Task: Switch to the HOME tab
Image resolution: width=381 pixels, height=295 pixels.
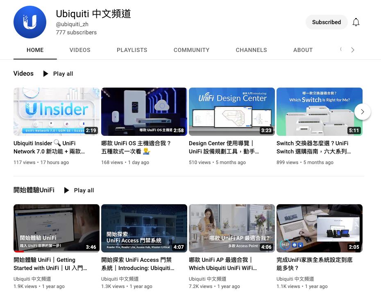Action: 35,50
